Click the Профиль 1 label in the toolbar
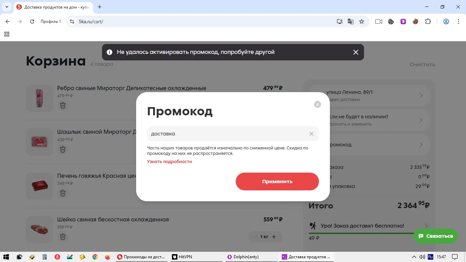The width and height of the screenshot is (466, 262). (50, 21)
